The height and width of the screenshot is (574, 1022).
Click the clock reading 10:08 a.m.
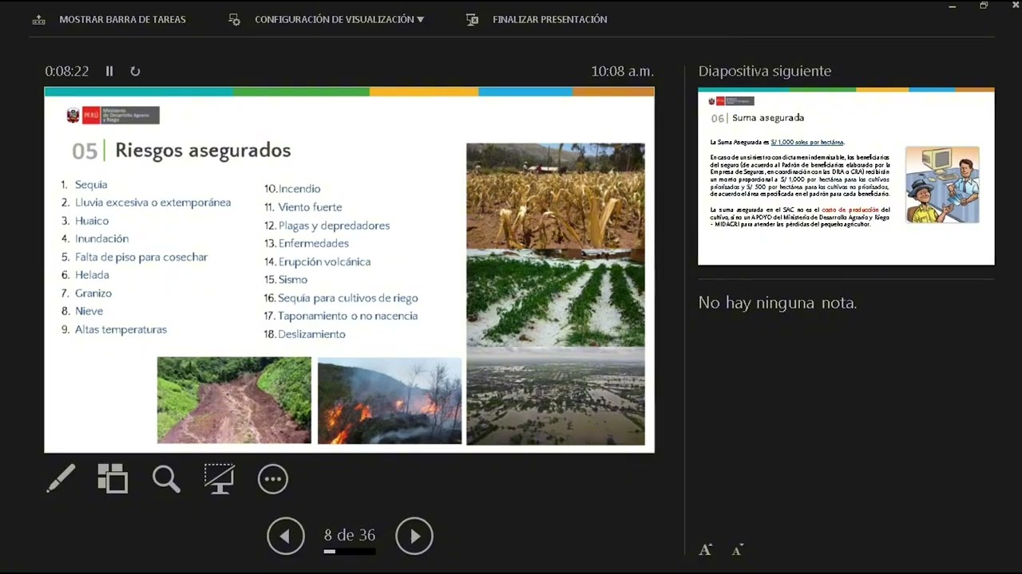[x=623, y=71]
